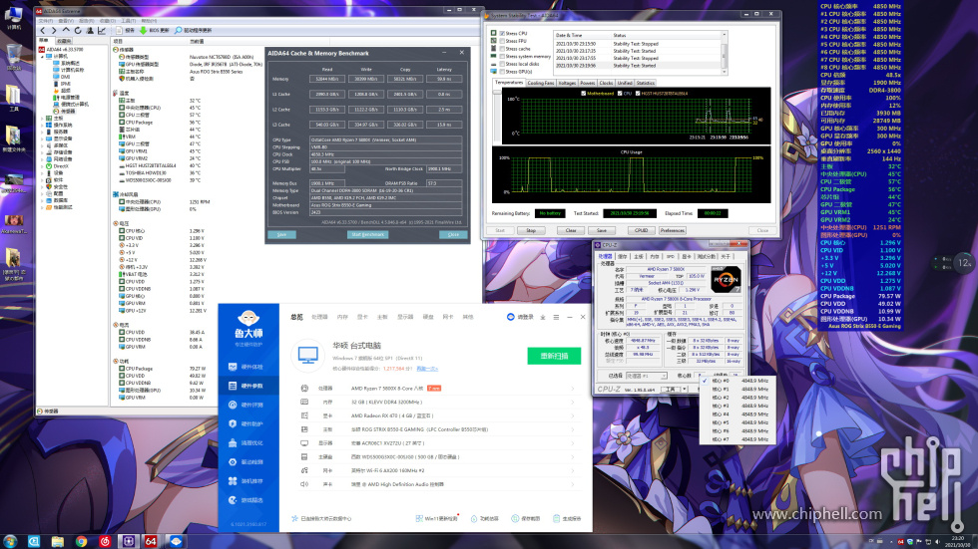Open Lu Master hardware checkup sidebar item
The height and width of the screenshot is (549, 978).
point(247,367)
